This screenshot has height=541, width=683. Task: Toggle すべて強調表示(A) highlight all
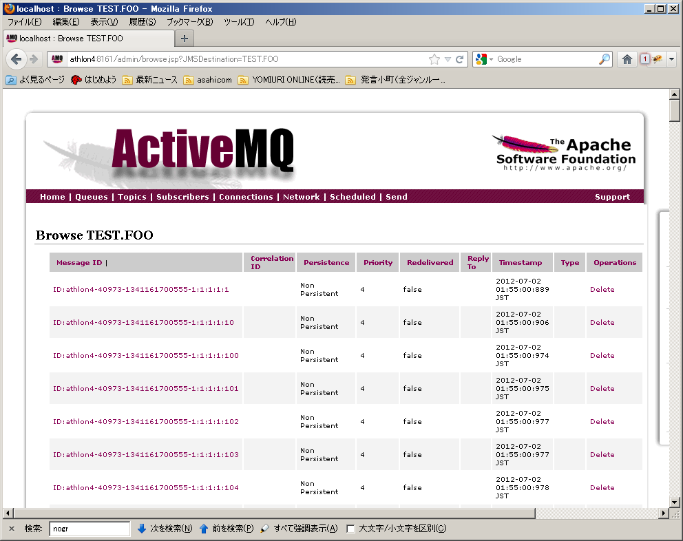click(299, 529)
